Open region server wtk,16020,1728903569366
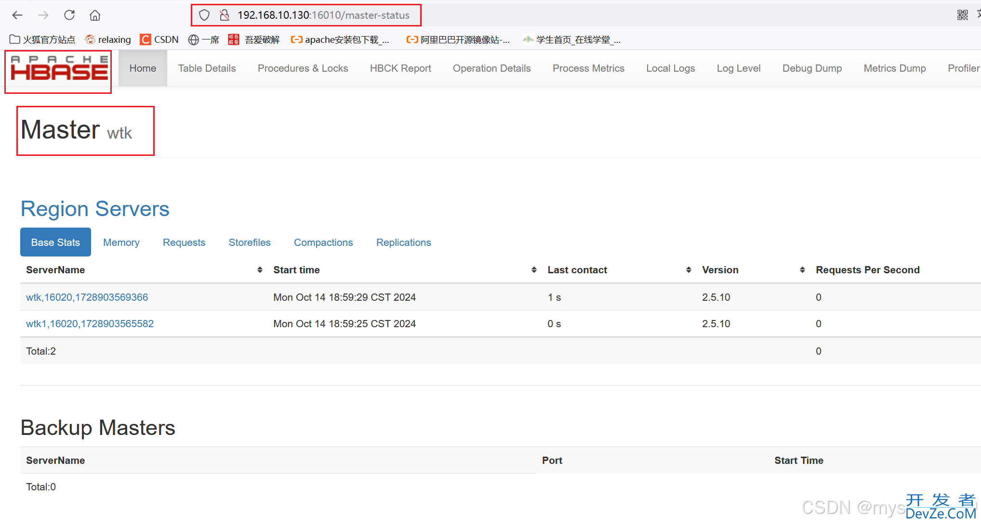This screenshot has width=981, height=524. 87,297
